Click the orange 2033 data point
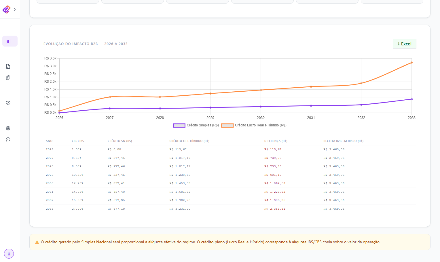 [x=411, y=63]
